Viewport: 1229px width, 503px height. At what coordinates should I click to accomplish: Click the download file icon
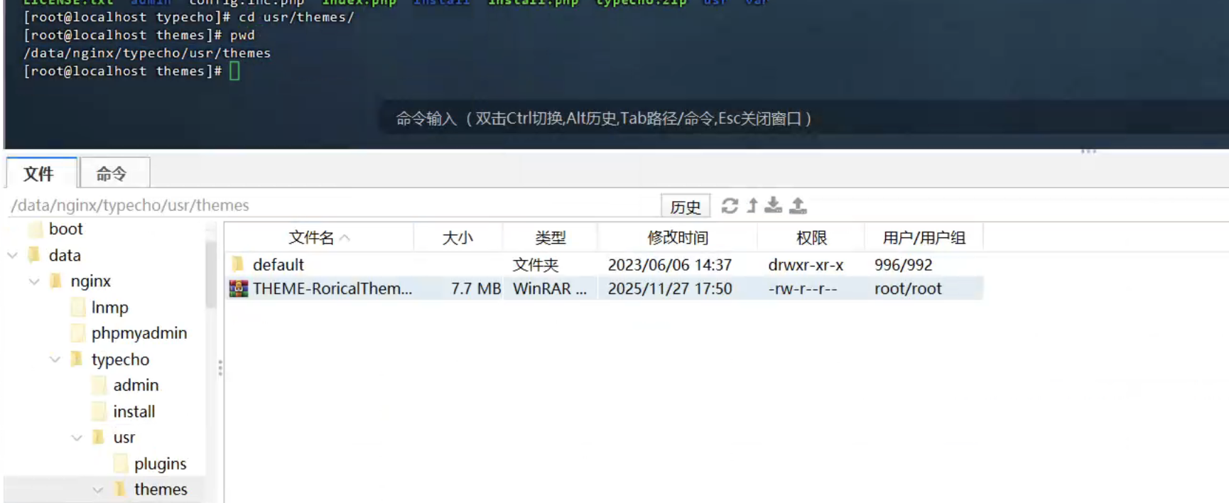[x=774, y=205]
